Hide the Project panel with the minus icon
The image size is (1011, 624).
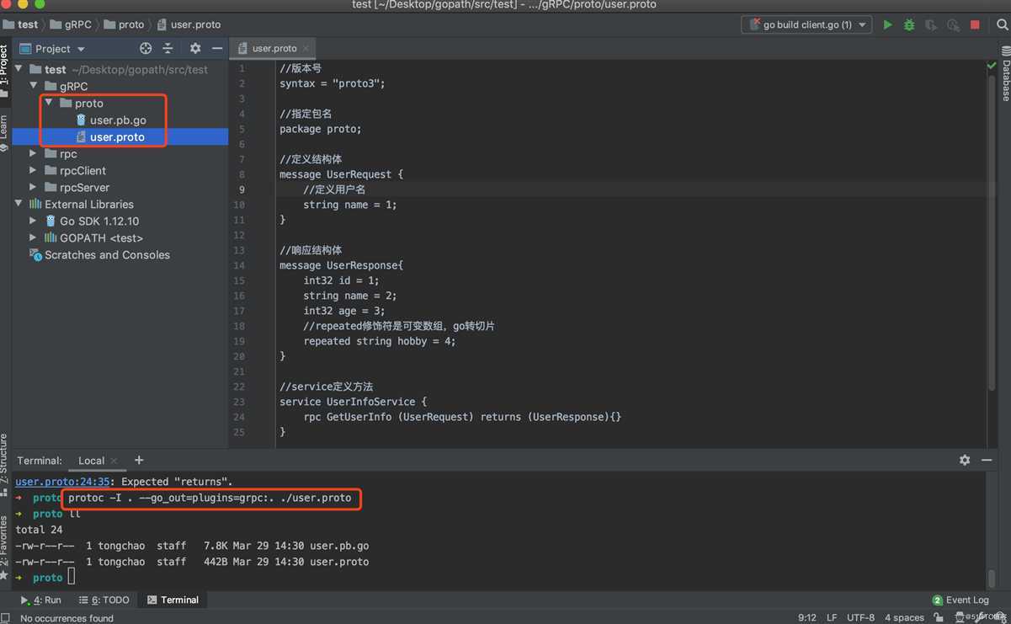coord(217,49)
